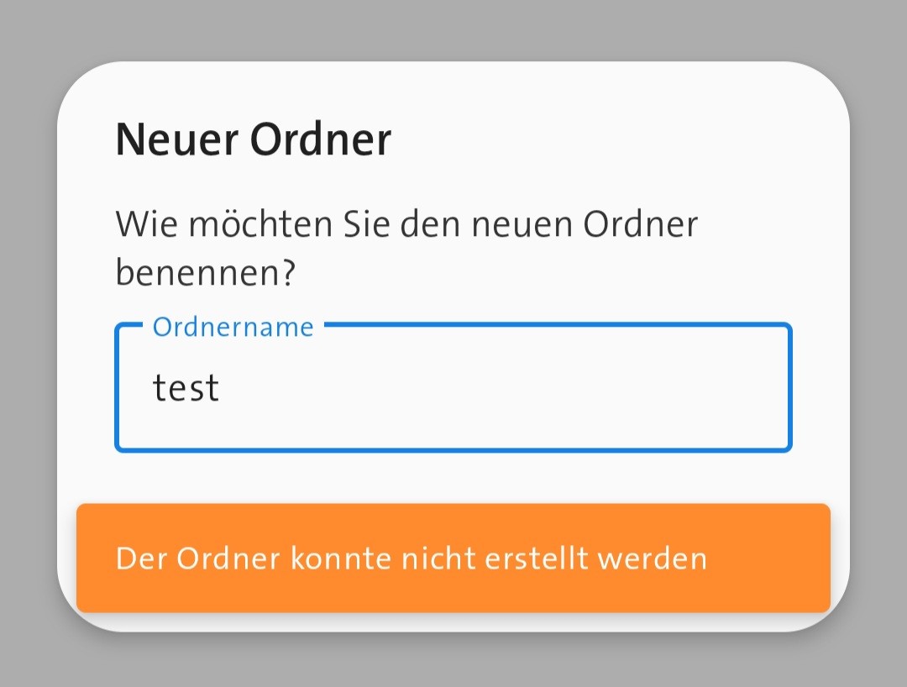The width and height of the screenshot is (907, 687).
Task: Click the word "Ordner" in dialog title
Action: click(x=321, y=140)
